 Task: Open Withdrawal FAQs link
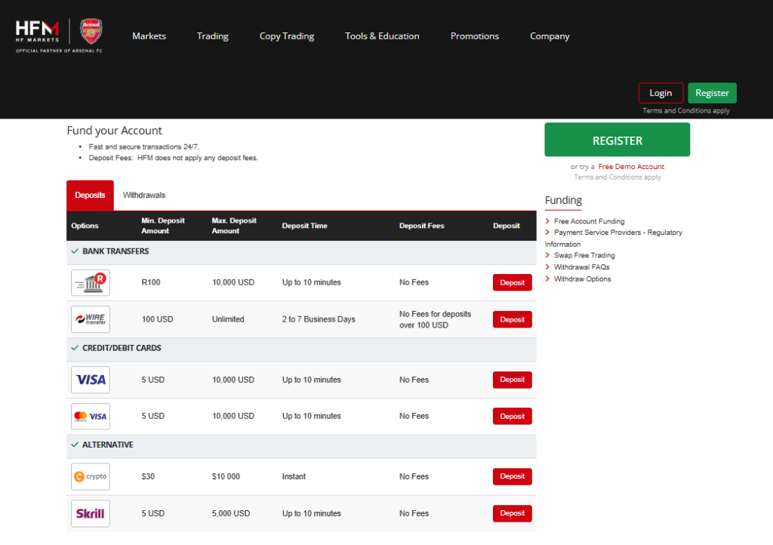tap(582, 267)
